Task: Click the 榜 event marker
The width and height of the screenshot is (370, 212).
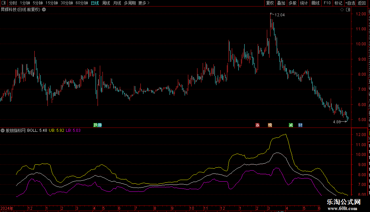Action: (270, 125)
